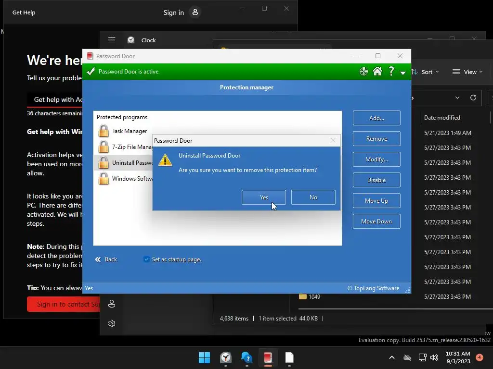Click TopLang Software copyright text
This screenshot has height=369, width=493.
click(x=373, y=288)
